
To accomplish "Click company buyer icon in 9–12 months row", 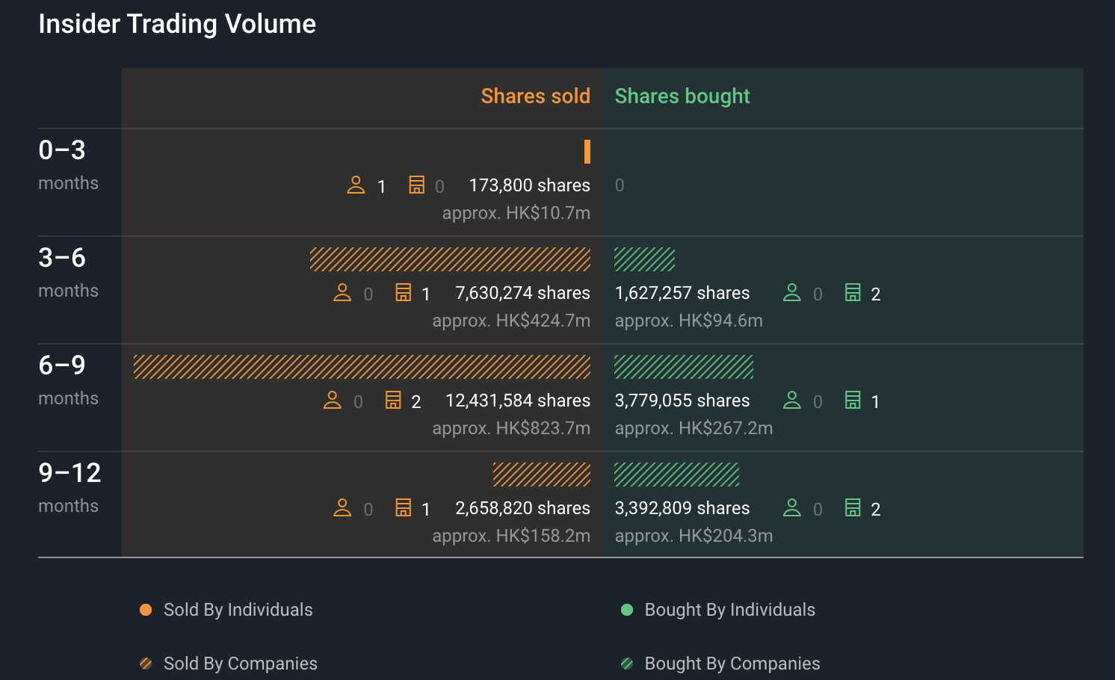I will [852, 507].
